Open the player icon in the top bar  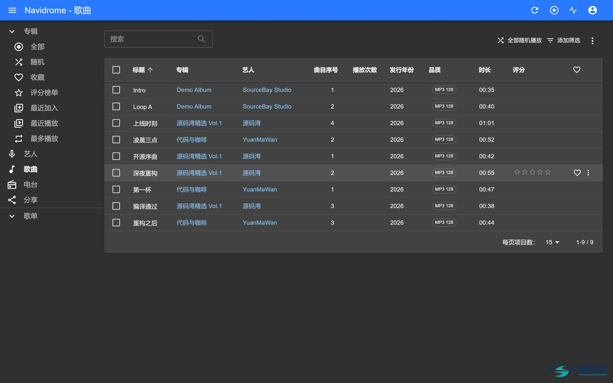tap(554, 10)
